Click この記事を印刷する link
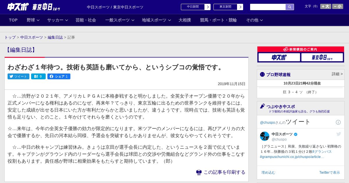 (x=224, y=172)
